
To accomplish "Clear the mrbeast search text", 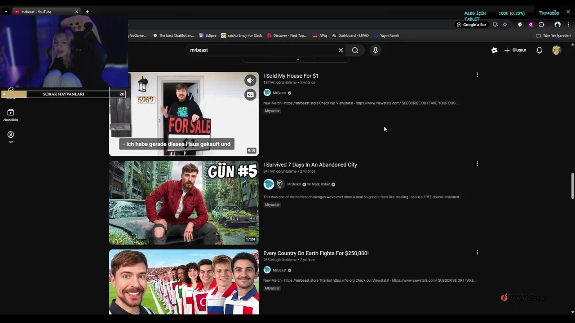I will (x=341, y=50).
